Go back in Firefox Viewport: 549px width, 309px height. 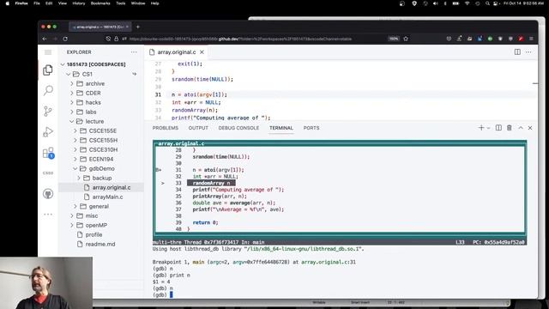(x=45, y=39)
